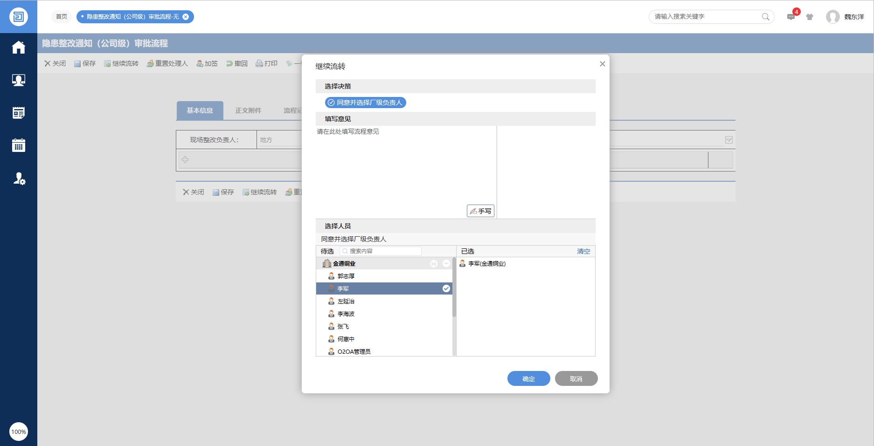
Task: Click the opinion text area
Action: 406,172
